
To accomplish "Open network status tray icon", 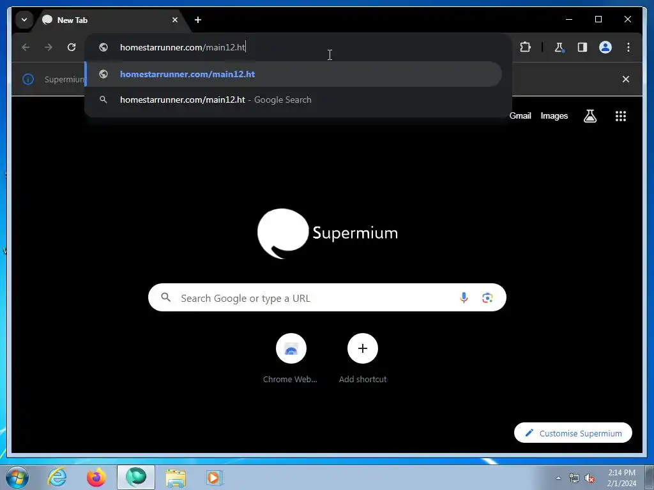I will point(574,478).
